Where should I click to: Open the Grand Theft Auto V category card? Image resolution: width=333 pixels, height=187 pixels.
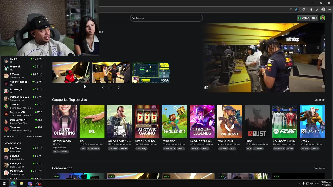click(119, 121)
